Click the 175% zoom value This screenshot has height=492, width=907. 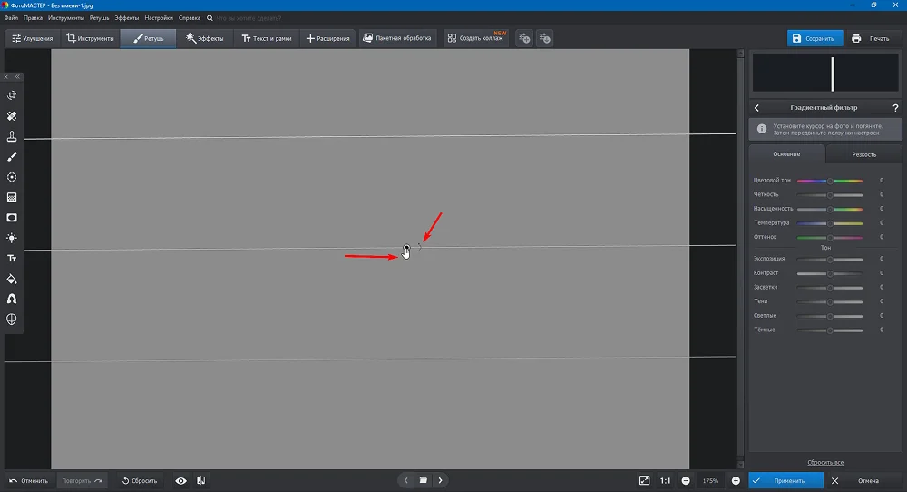pos(710,480)
